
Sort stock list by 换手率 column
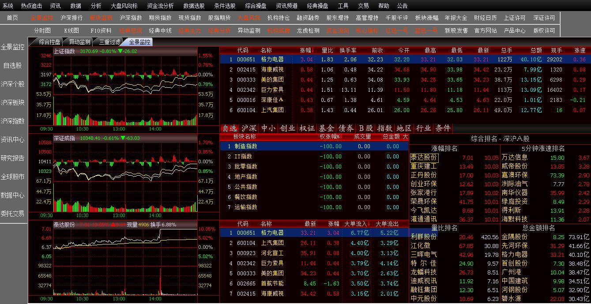coord(348,50)
